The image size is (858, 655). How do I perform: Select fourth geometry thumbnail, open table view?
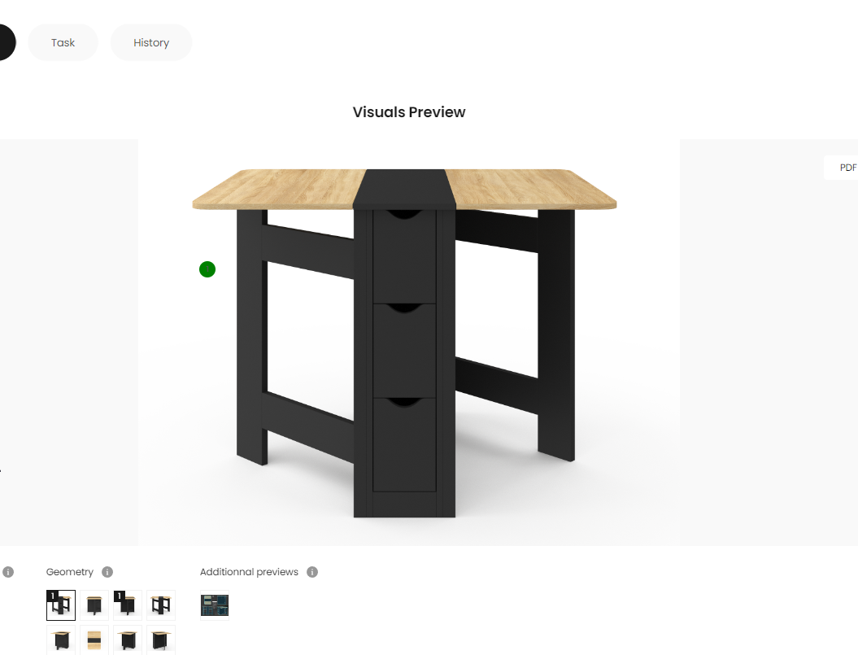coord(161,605)
